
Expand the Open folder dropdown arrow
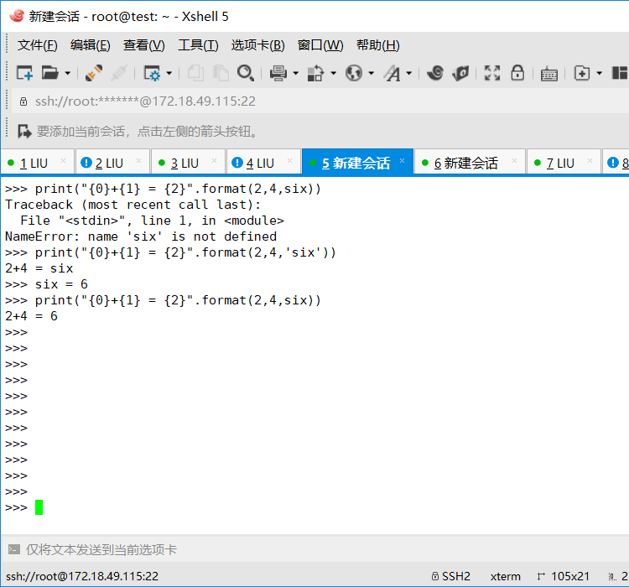click(67, 74)
